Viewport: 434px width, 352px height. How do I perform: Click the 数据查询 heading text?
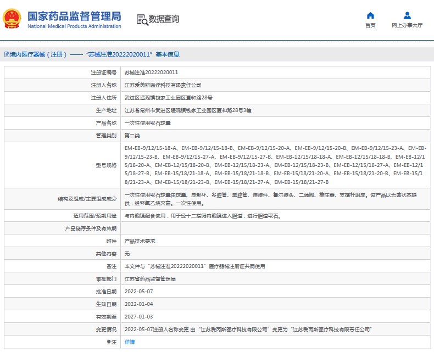(164, 19)
